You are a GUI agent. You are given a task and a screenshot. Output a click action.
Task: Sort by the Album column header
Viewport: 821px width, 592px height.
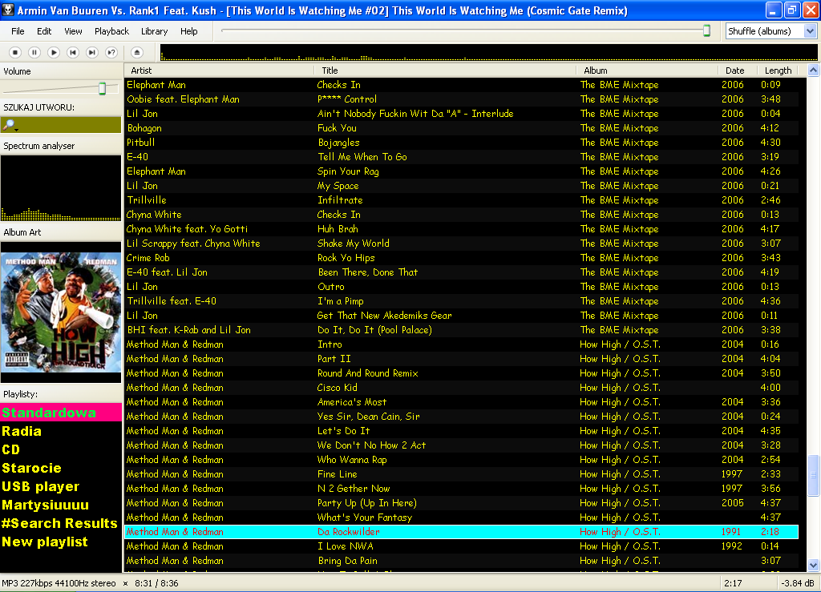(647, 70)
